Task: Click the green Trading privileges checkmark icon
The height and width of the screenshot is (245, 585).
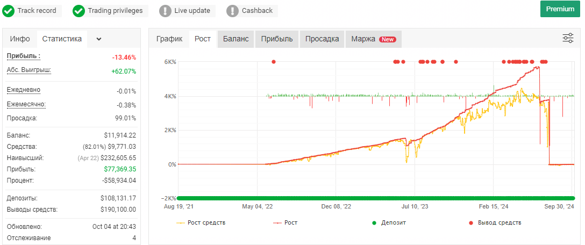Action: tap(79, 11)
